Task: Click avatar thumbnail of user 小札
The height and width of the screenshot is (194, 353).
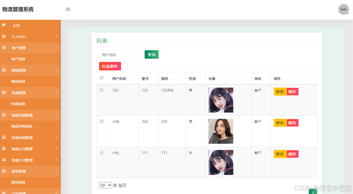Action: point(221,162)
